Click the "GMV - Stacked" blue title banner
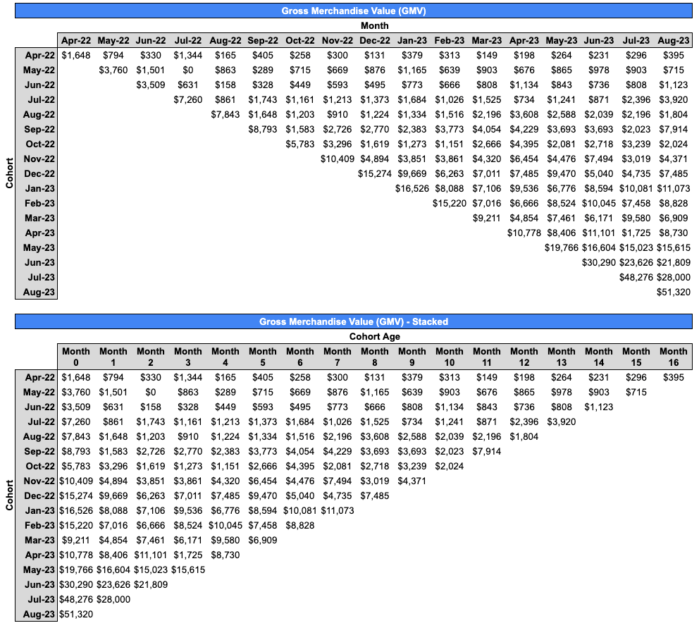 coord(353,321)
